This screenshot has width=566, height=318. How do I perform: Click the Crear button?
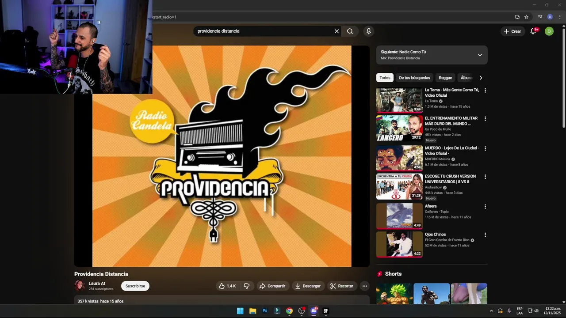[512, 31]
